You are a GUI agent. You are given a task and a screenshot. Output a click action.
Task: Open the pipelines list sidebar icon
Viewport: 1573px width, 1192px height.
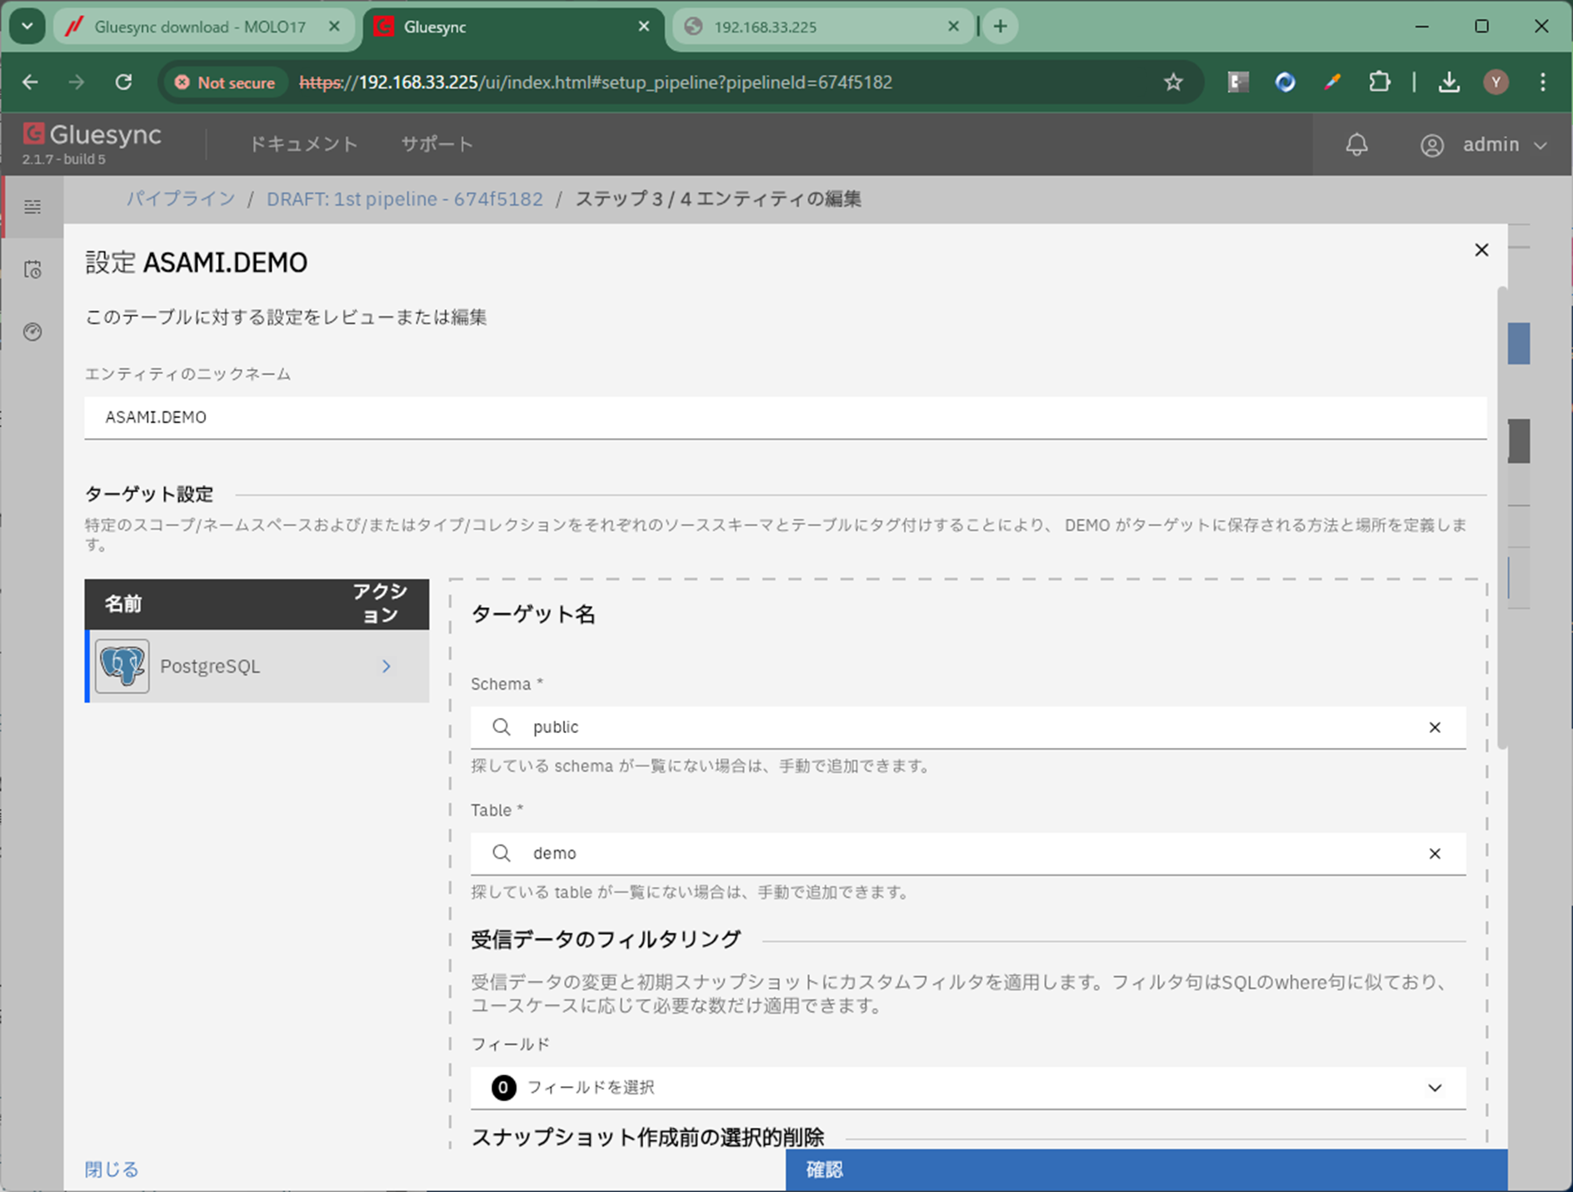[x=32, y=207]
